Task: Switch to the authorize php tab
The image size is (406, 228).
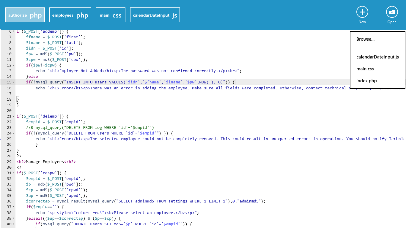Action: tap(25, 15)
